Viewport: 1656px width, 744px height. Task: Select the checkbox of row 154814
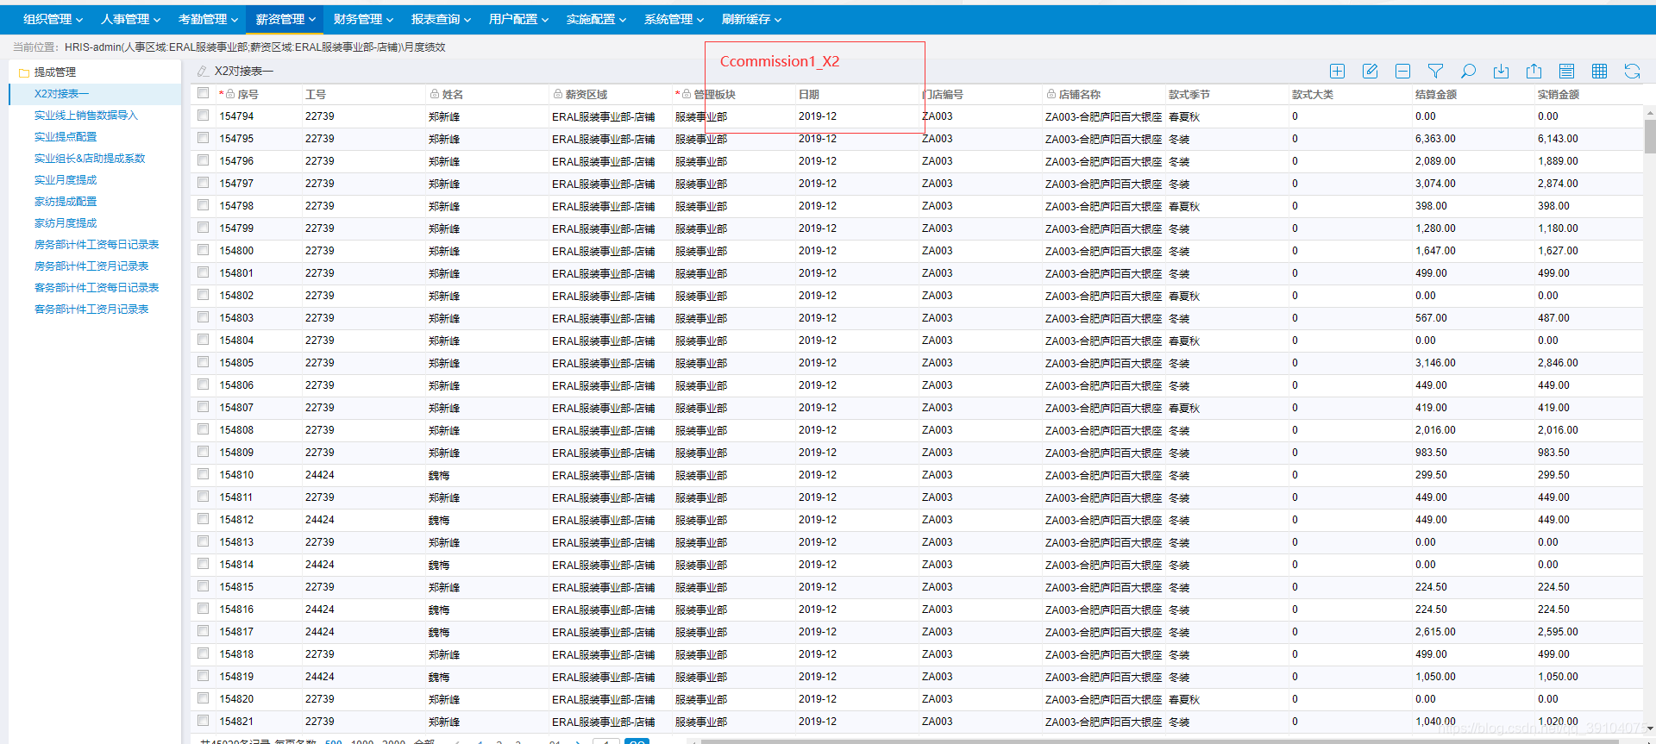[203, 563]
